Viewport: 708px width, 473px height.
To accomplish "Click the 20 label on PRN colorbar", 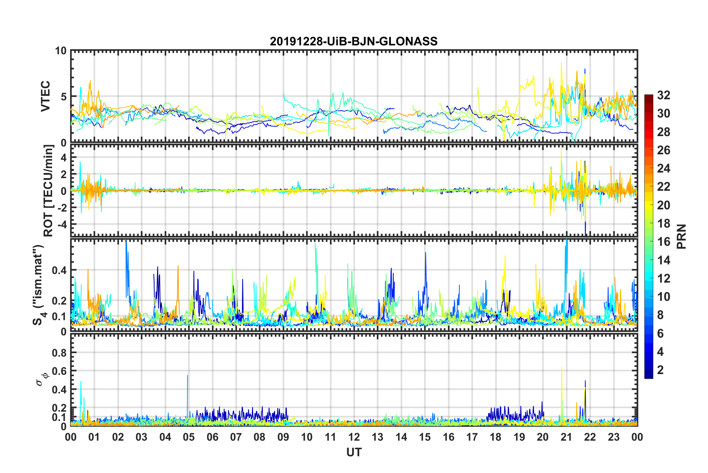I will point(663,205).
